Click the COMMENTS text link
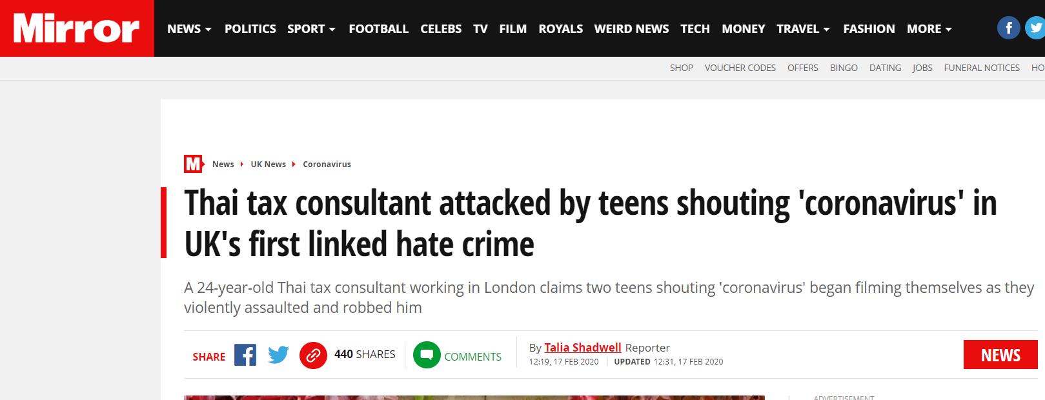 [472, 357]
